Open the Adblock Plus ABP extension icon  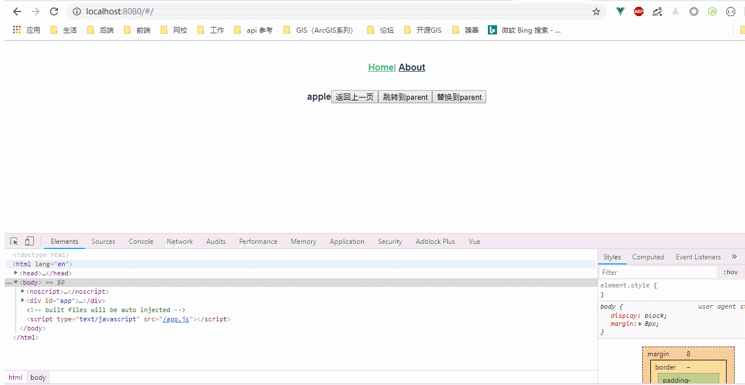coord(639,11)
